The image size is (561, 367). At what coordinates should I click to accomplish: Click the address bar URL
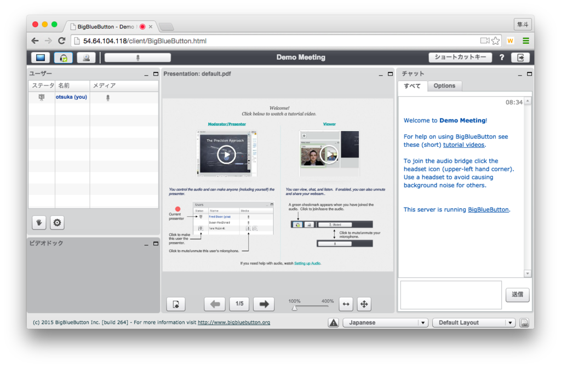click(x=145, y=41)
